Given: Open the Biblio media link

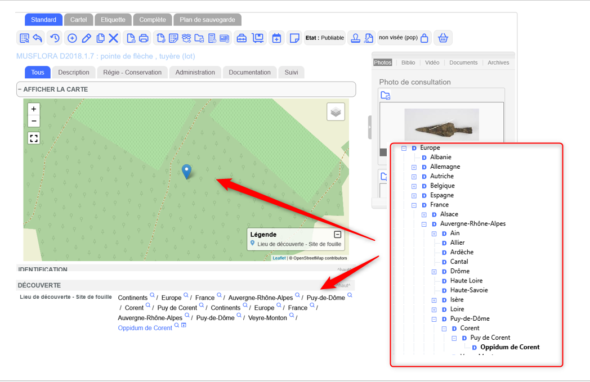Looking at the screenshot, I should pos(408,62).
